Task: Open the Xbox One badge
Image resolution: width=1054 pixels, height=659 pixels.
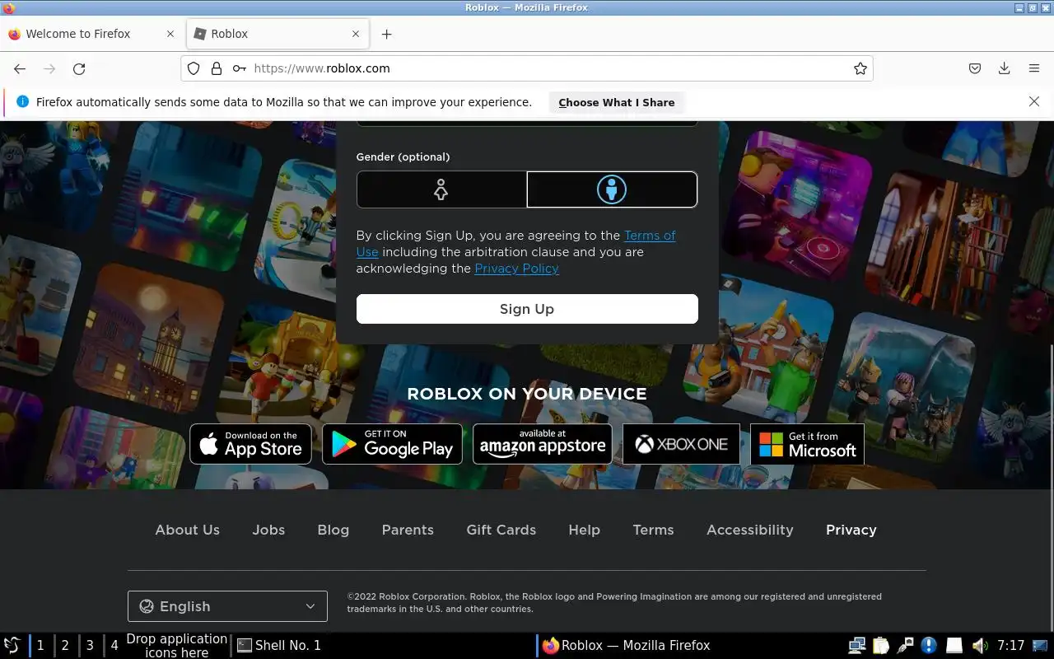Action: point(681,444)
